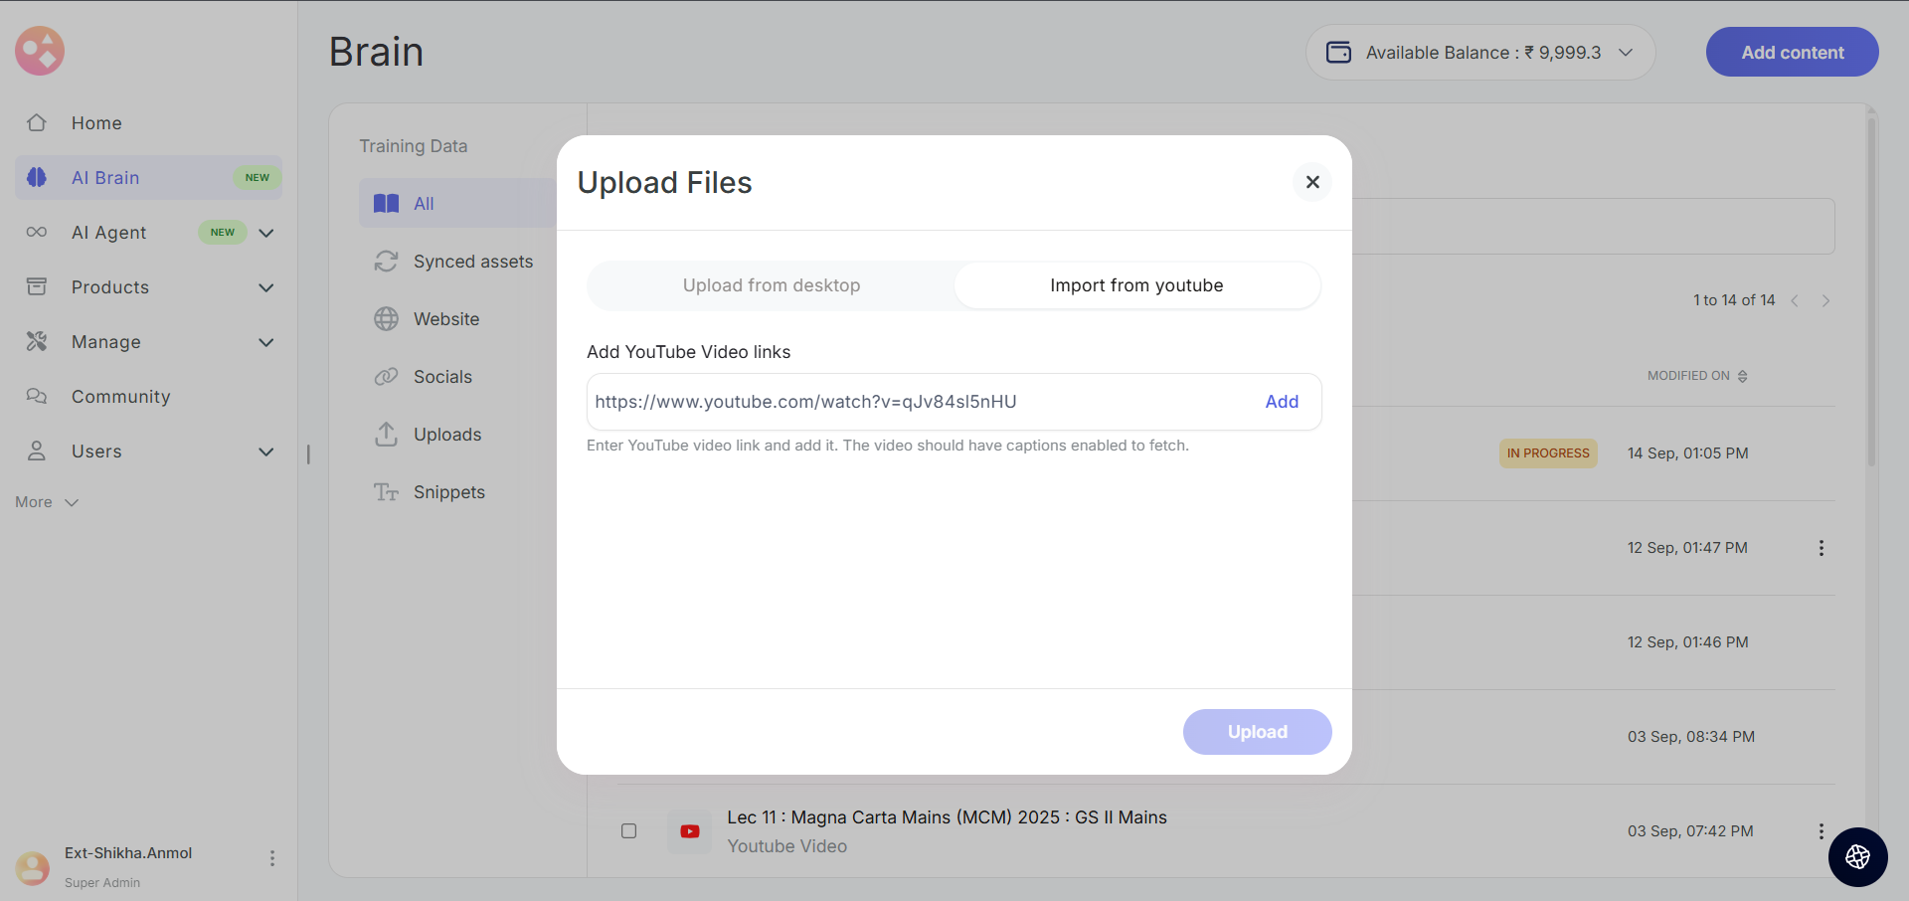
Task: Click the Users person icon
Action: 37,450
